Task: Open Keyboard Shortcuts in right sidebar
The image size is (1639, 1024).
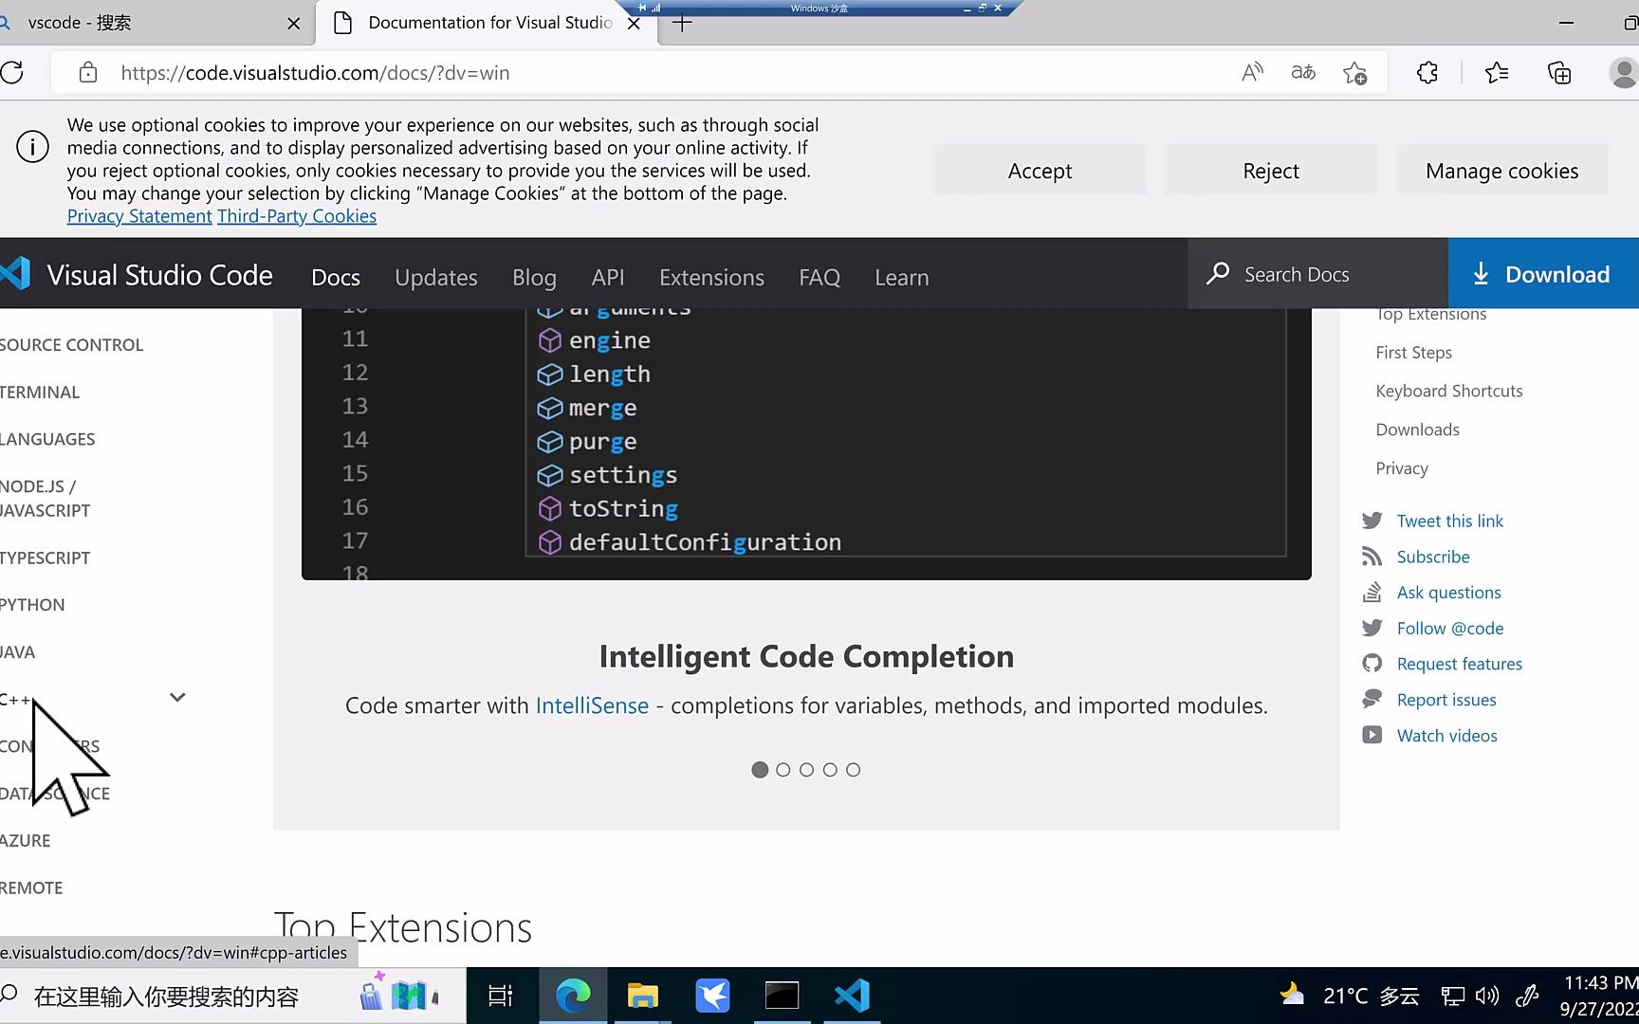Action: [x=1449, y=391]
